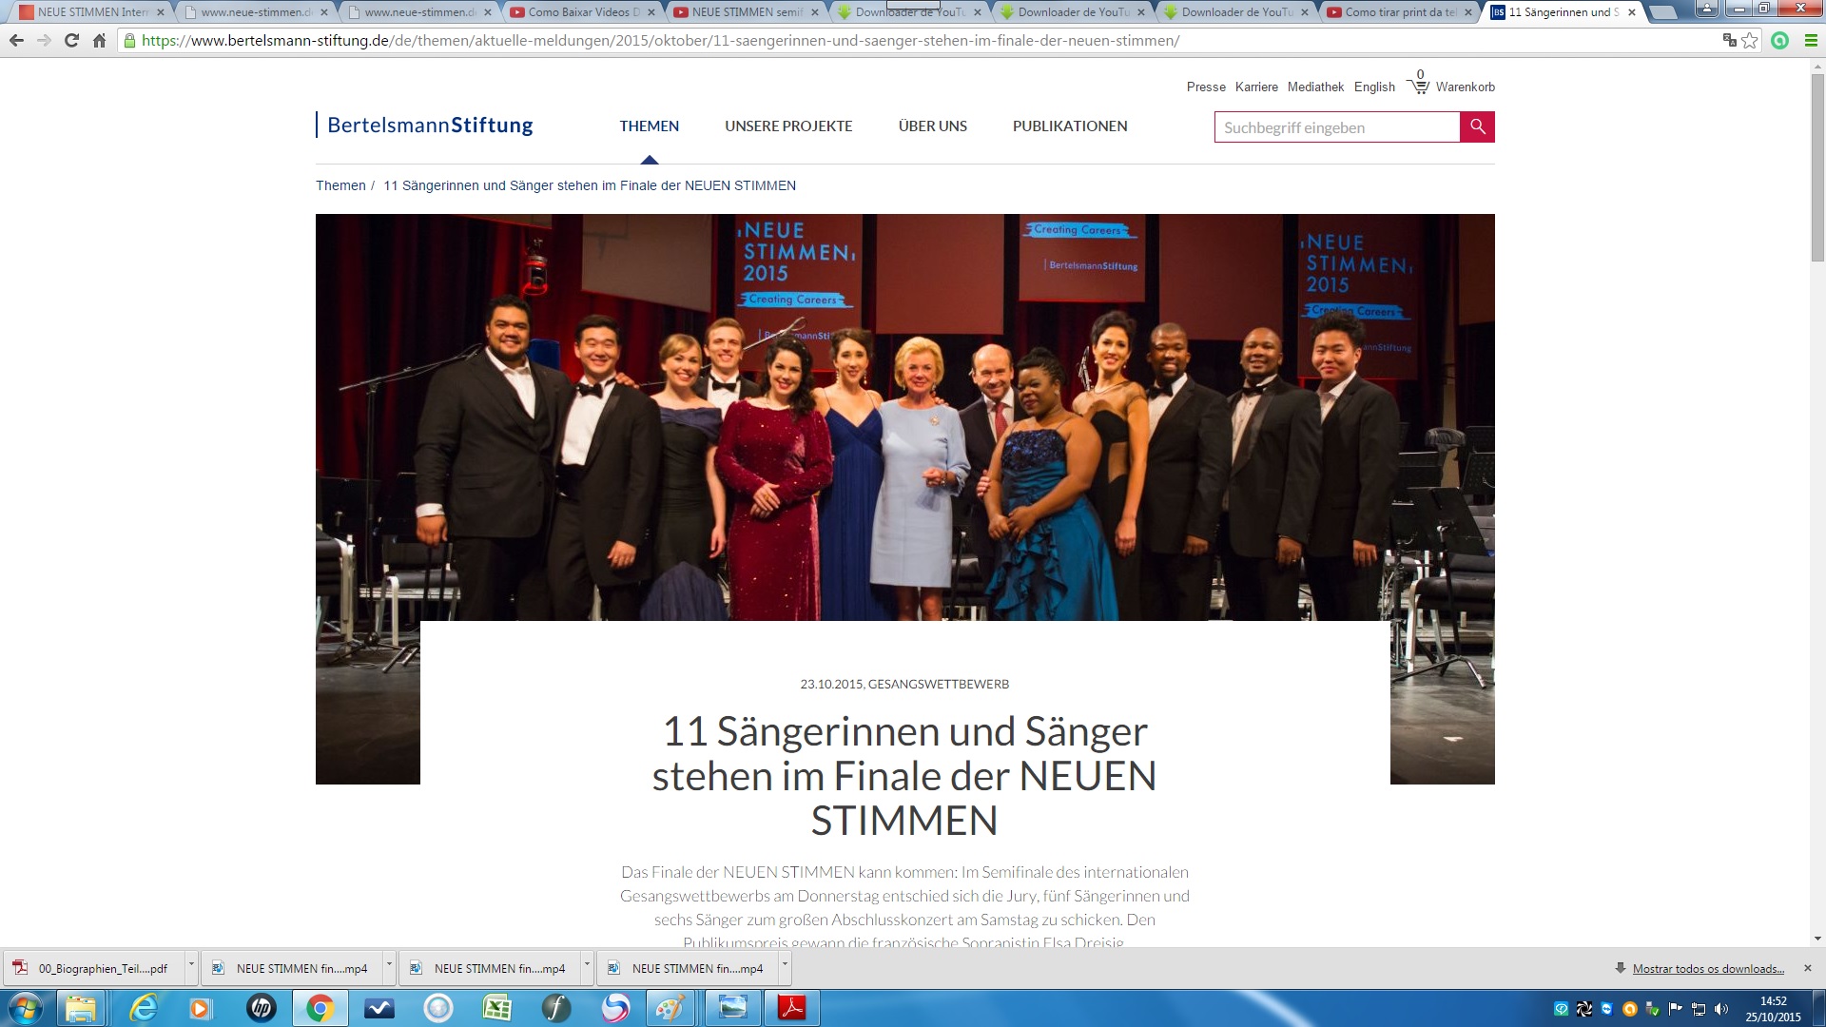1826x1027 pixels.
Task: Click the finalists group photo
Action: tap(904, 417)
